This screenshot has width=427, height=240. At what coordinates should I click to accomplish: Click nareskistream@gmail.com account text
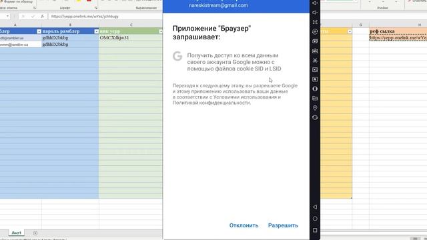(x=218, y=5)
